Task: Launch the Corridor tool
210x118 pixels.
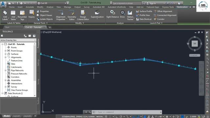Action: pos(159,19)
